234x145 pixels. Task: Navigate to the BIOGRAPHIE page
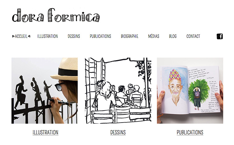pos(130,36)
